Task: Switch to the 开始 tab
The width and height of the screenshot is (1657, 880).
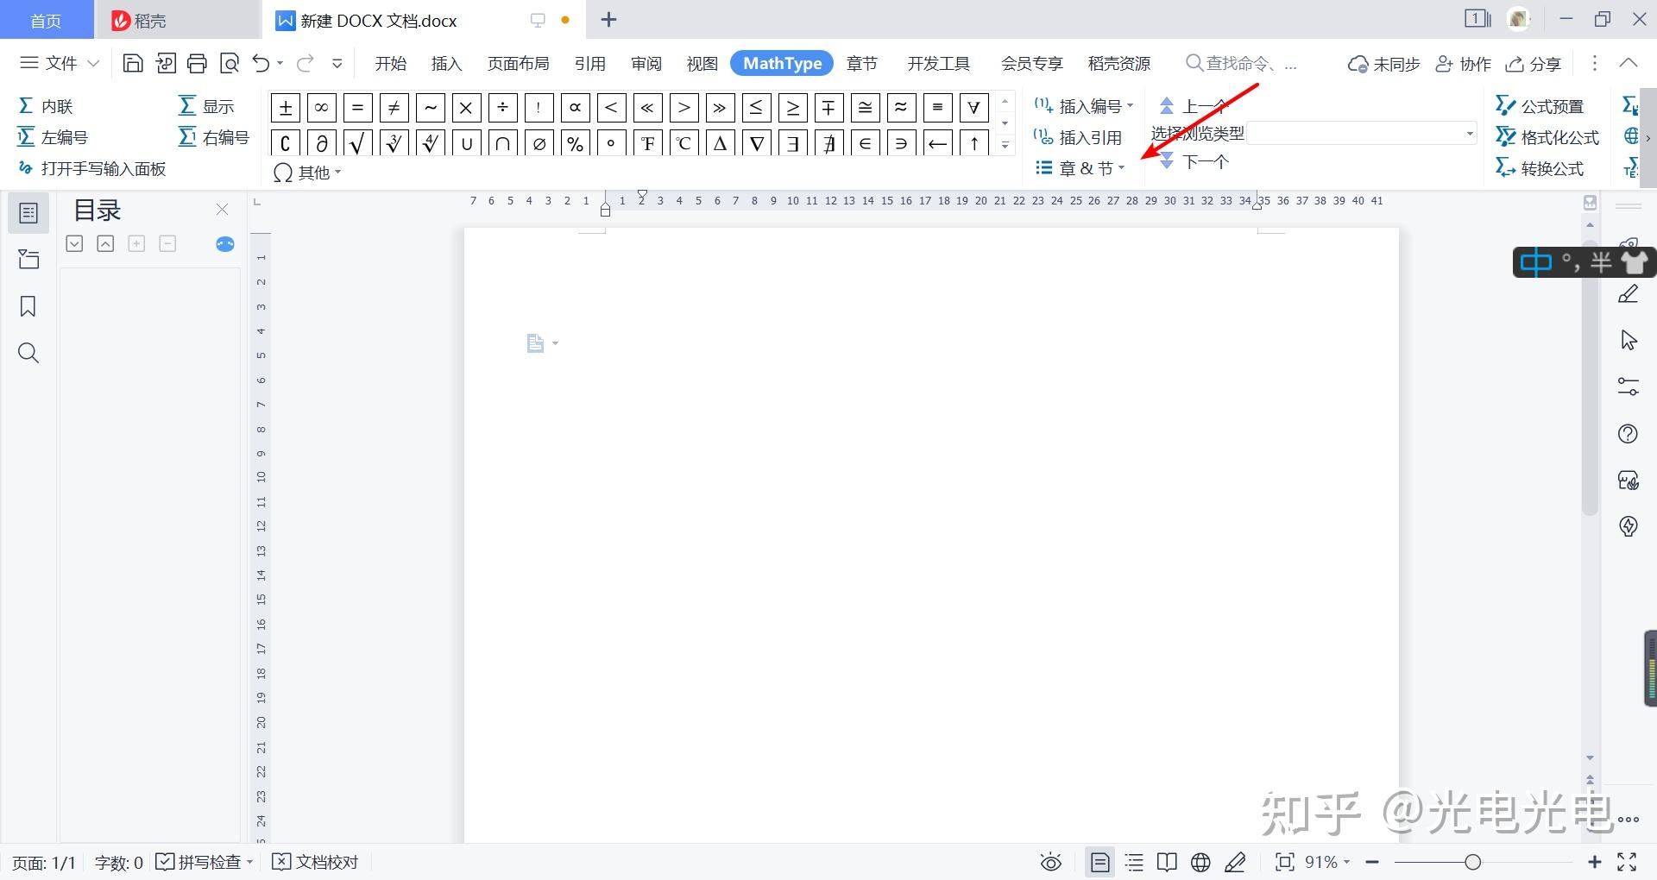Action: tap(390, 63)
